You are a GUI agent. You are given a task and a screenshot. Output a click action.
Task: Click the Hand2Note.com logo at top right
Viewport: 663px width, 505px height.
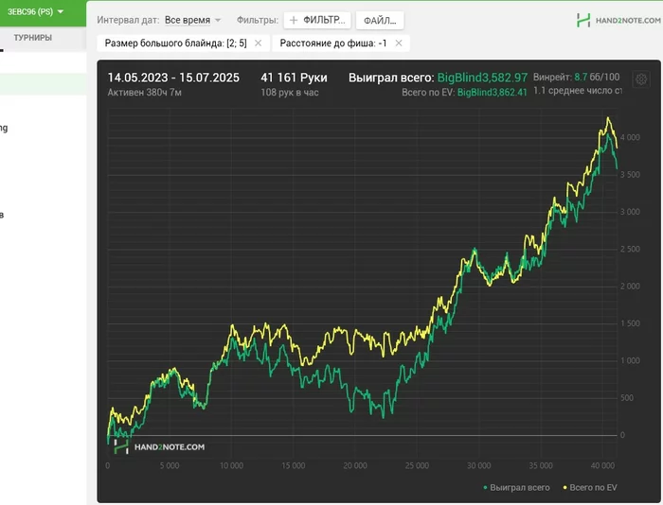[618, 20]
